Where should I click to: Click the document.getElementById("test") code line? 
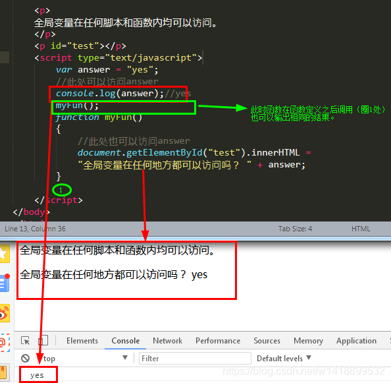click(x=194, y=152)
